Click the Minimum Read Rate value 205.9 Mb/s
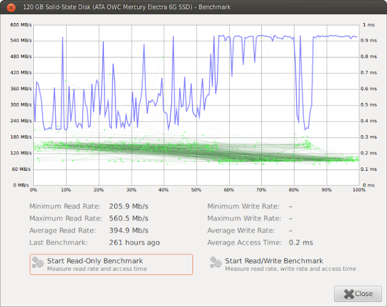The height and width of the screenshot is (307, 387). (x=129, y=206)
